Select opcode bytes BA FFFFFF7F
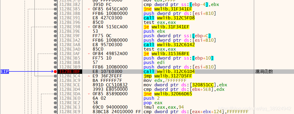 [x=107, y=80]
